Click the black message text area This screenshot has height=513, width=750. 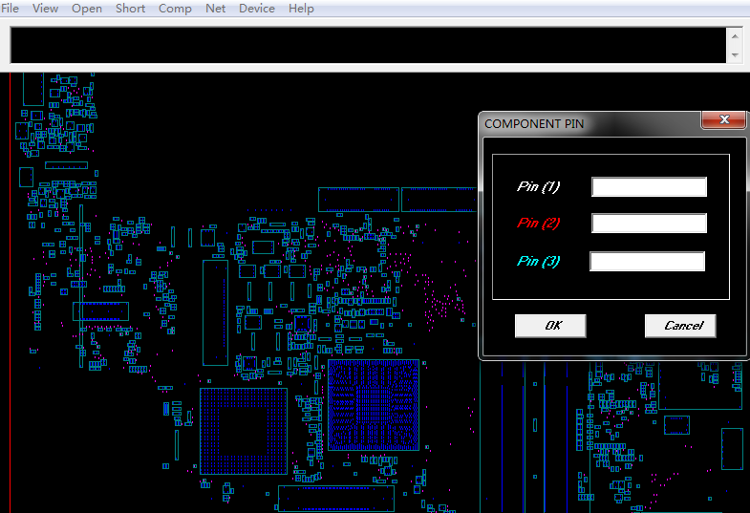(x=368, y=46)
